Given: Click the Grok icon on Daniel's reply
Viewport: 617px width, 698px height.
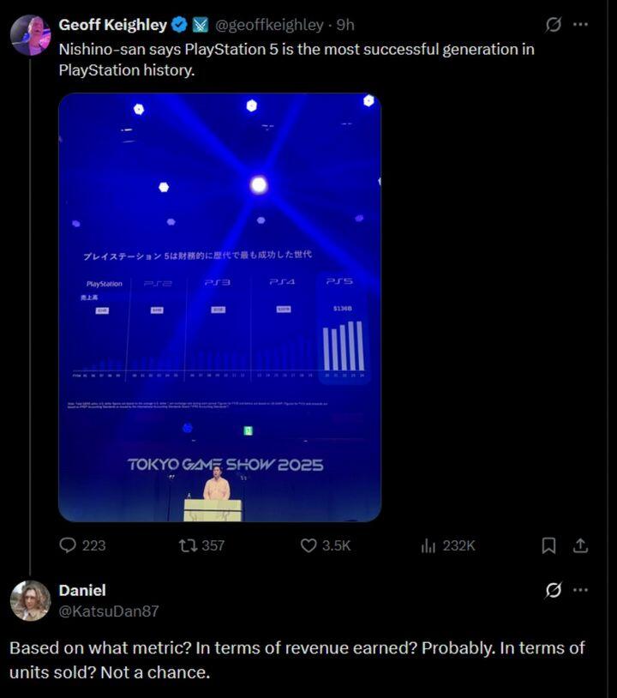Looking at the screenshot, I should click(x=554, y=590).
